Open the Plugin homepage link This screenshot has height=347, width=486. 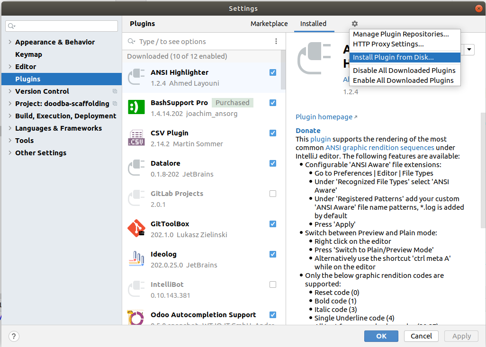326,117
